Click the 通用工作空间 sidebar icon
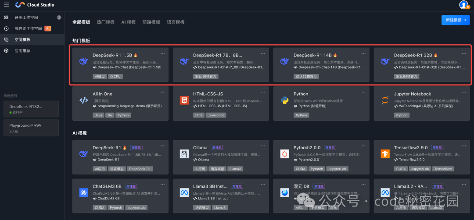474x220 pixels. (6, 17)
